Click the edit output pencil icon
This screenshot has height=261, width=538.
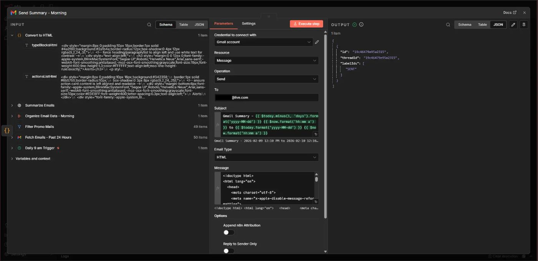(513, 25)
